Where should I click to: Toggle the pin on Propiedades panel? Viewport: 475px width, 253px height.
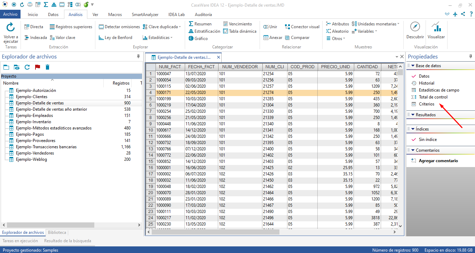471,56
